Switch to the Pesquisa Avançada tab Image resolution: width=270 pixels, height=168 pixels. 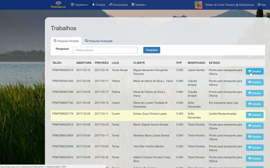click(99, 41)
